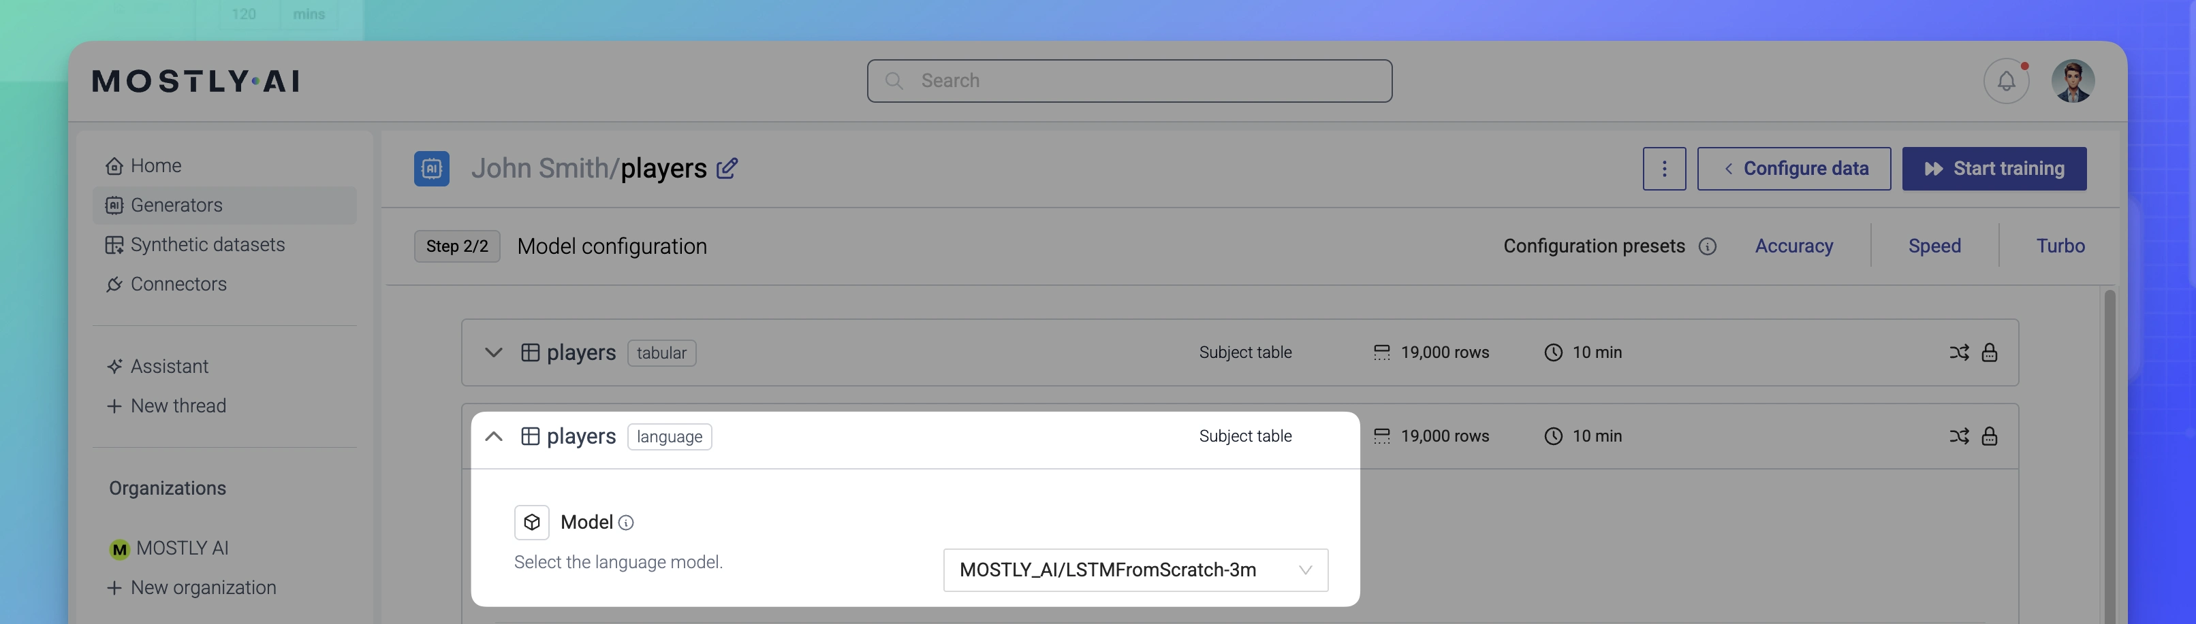Screen dimensions: 2196x624
Task: Collapse the players language table row
Action: (494, 436)
